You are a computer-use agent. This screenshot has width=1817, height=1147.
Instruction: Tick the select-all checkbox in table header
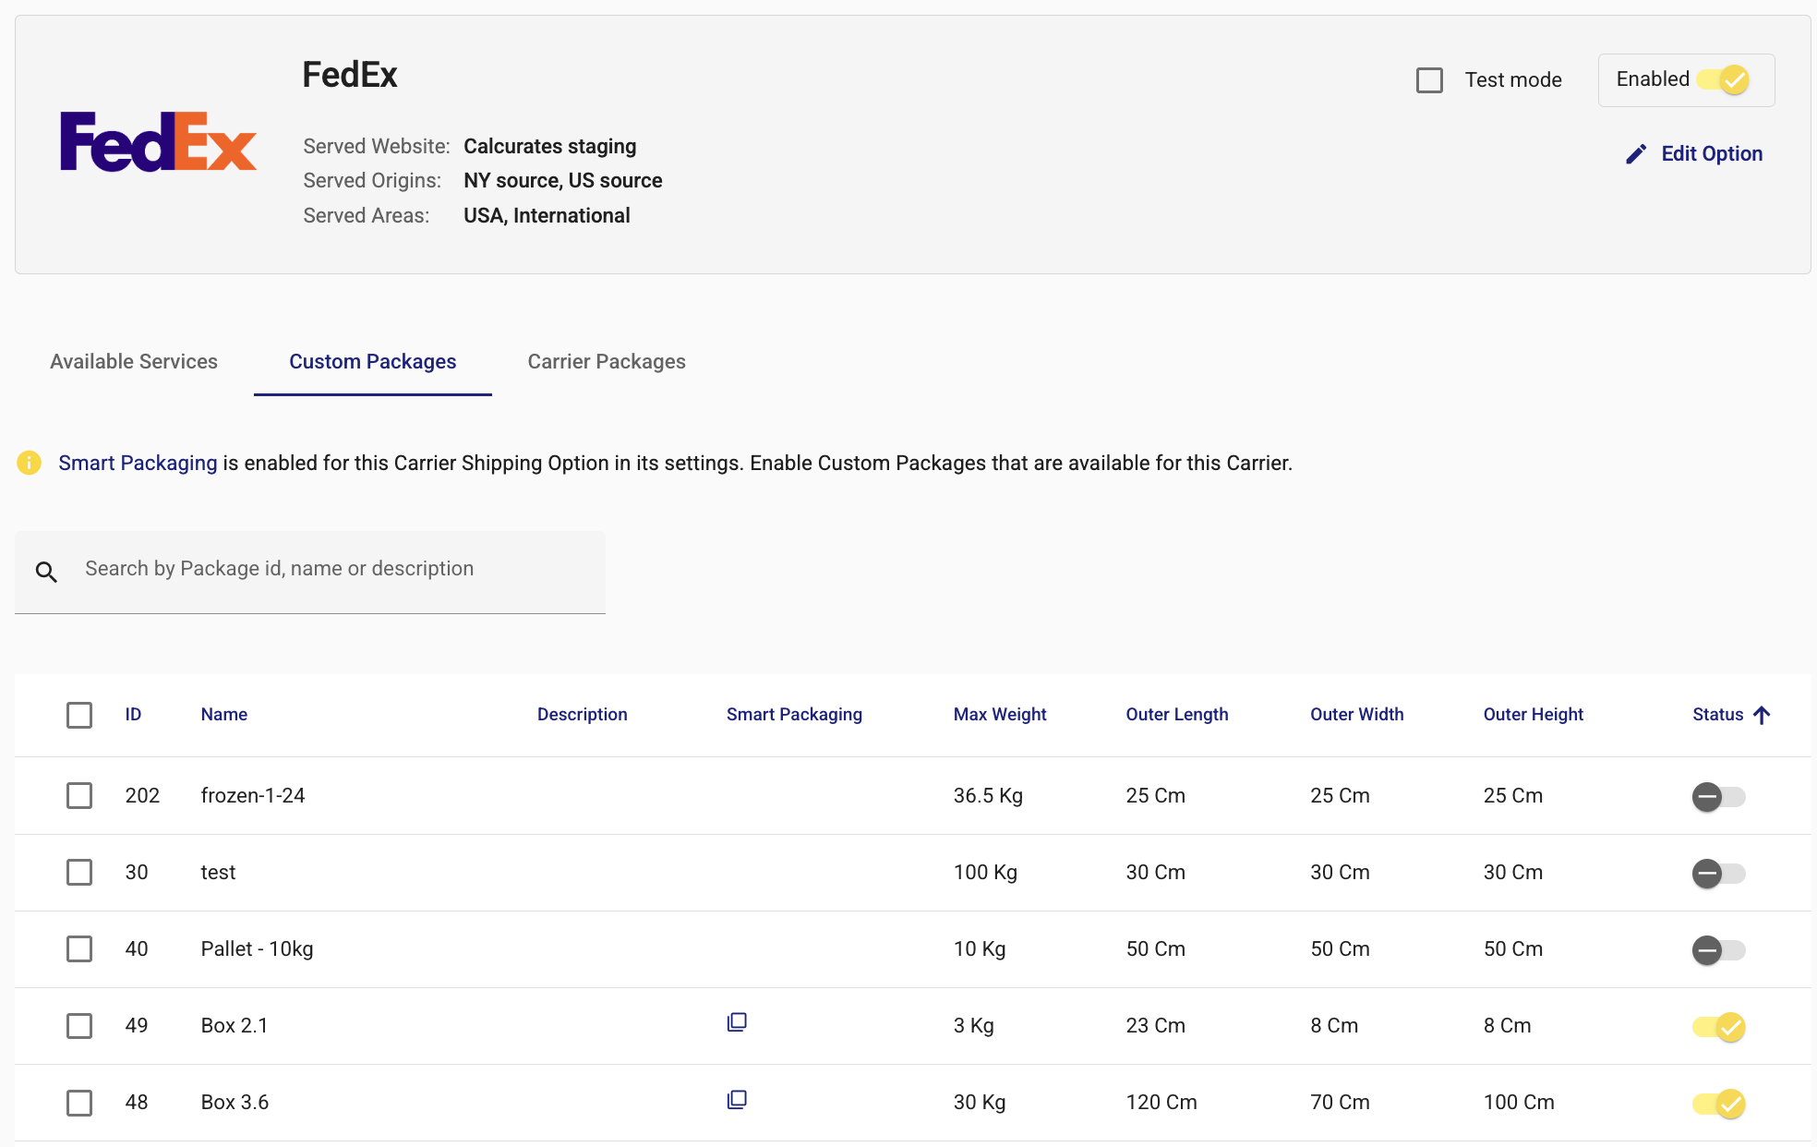(79, 715)
